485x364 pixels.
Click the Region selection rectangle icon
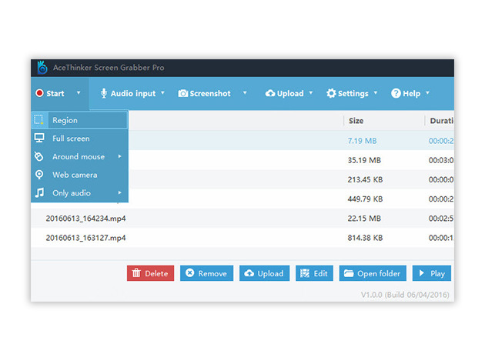[39, 120]
